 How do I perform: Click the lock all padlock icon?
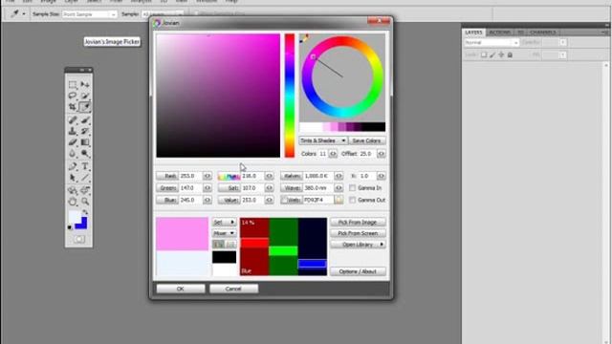[x=510, y=55]
